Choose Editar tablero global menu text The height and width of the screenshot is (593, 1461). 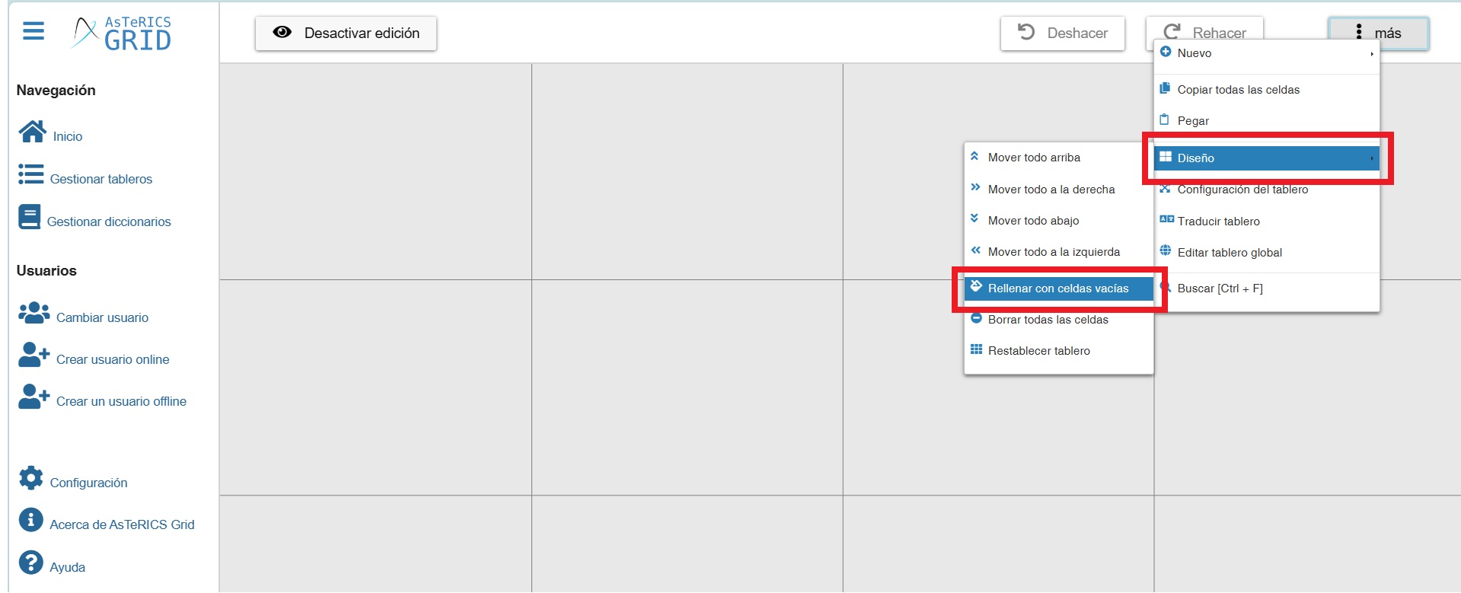pos(1230,253)
